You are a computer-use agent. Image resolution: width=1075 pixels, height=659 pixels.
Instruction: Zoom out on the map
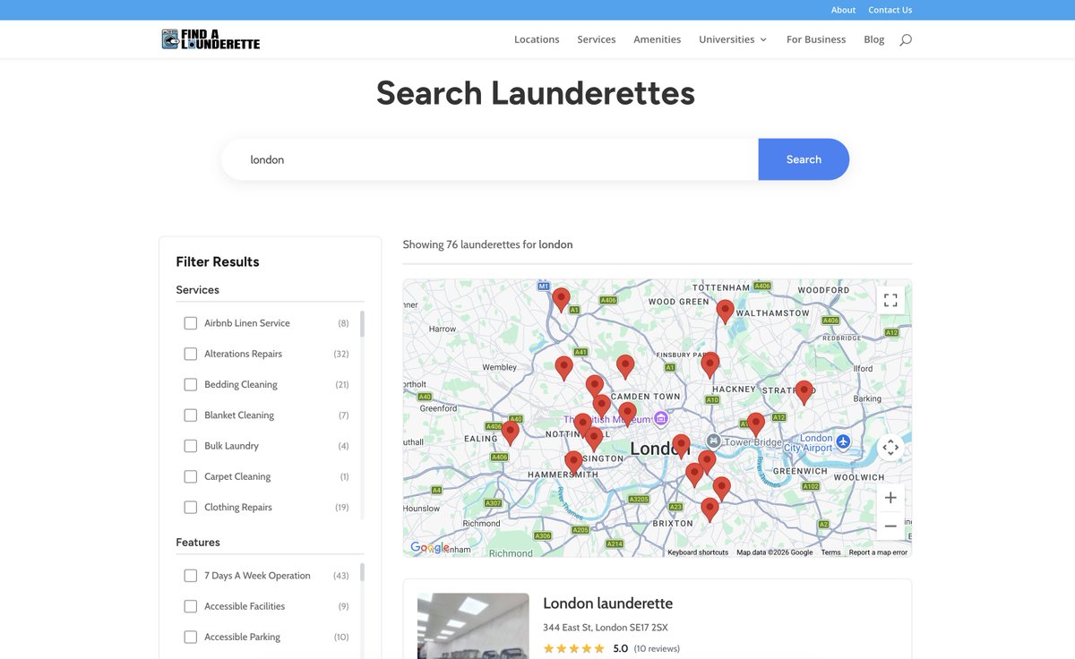tap(890, 526)
